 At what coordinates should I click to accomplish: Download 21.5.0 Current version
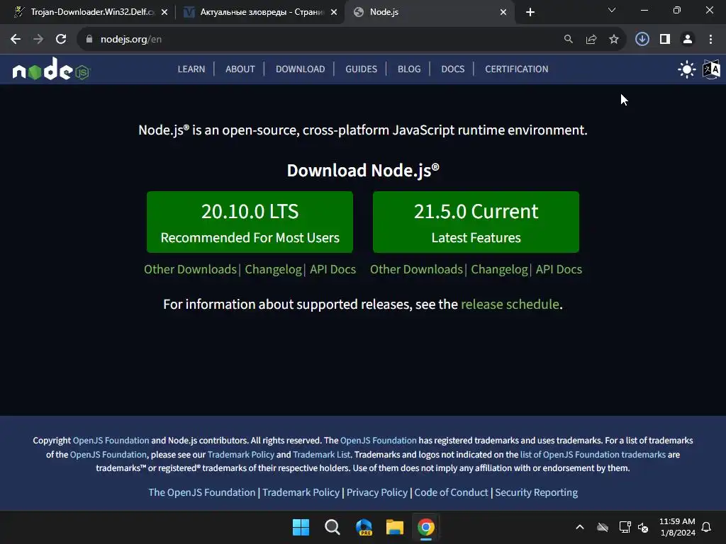(476, 222)
